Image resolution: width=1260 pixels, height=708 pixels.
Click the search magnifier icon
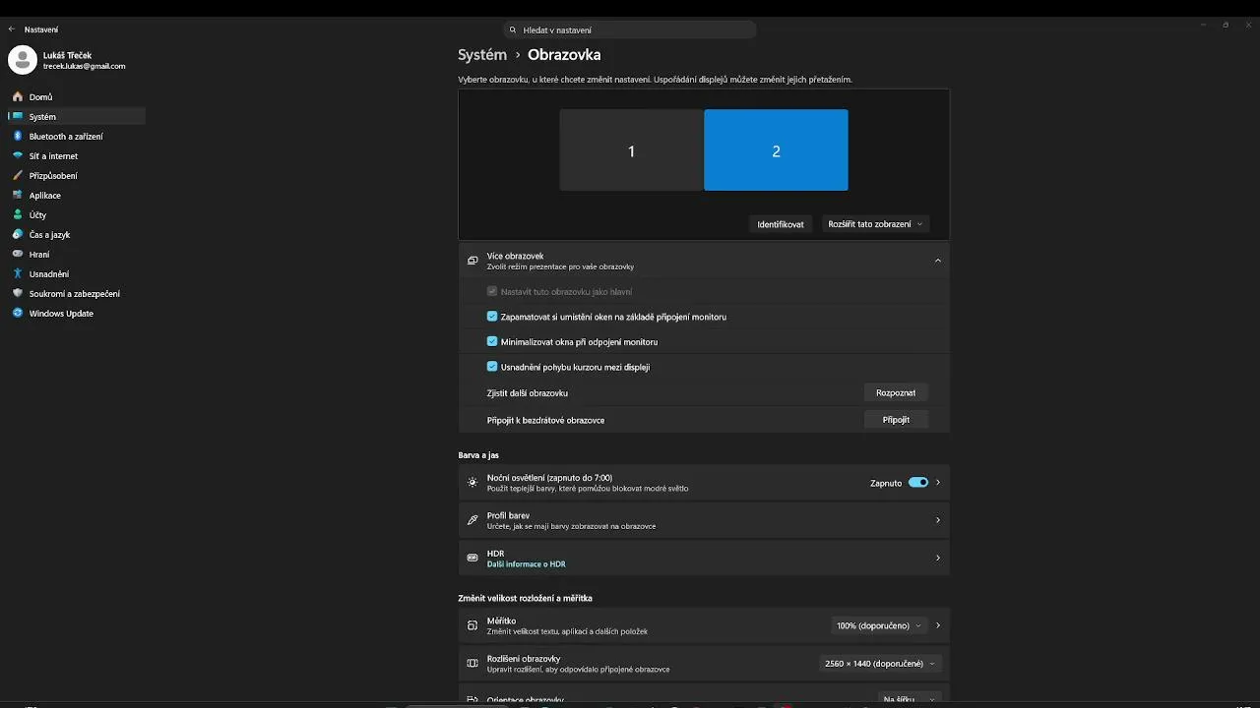[513, 30]
